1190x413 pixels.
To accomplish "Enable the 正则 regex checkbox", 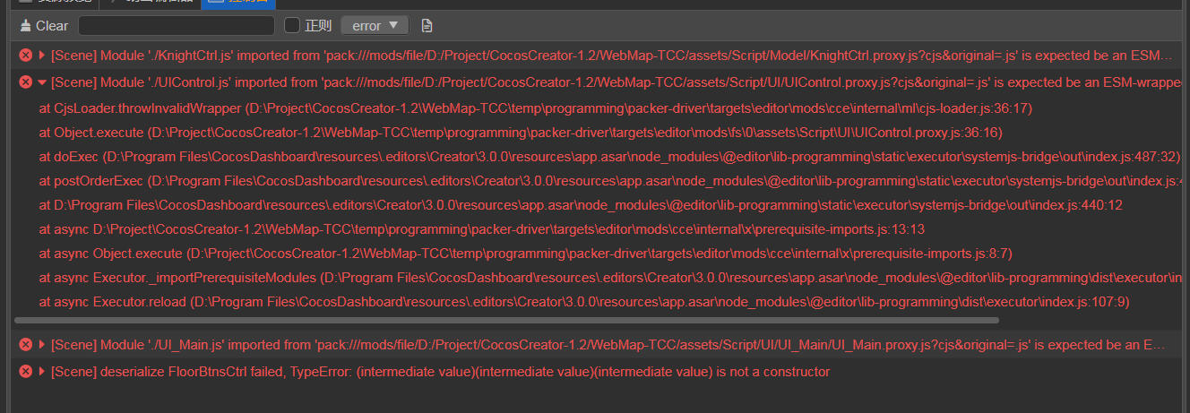I will coord(292,26).
